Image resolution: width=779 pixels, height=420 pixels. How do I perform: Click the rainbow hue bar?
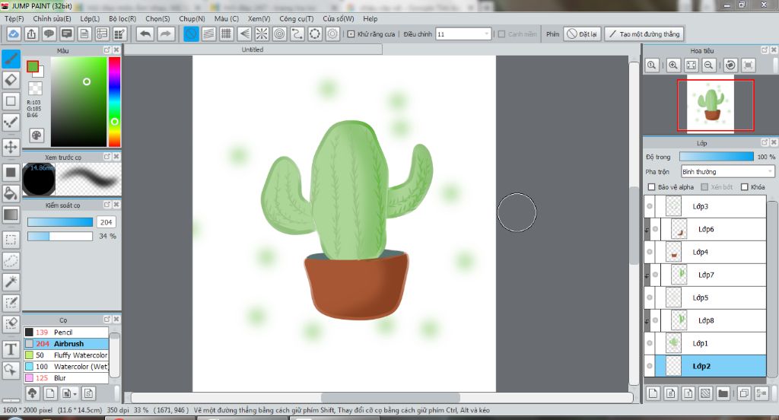pyautogui.click(x=115, y=101)
